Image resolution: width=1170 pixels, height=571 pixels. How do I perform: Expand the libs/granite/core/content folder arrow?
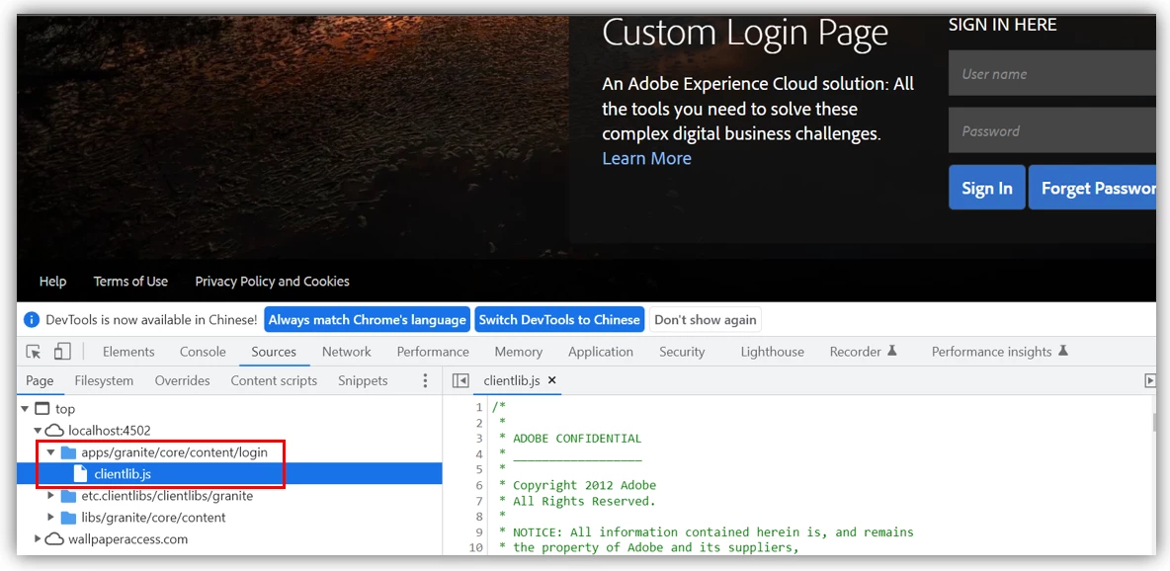(50, 518)
